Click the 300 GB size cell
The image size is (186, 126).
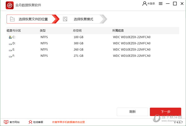(x=78, y=43)
